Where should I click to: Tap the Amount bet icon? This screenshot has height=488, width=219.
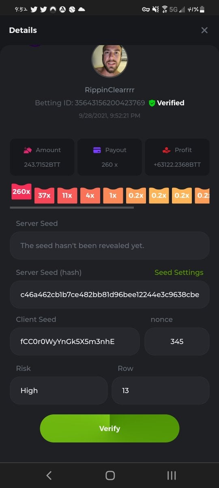[x=28, y=150]
